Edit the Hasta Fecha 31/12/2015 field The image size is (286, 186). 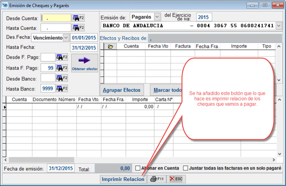pyautogui.click(x=84, y=48)
